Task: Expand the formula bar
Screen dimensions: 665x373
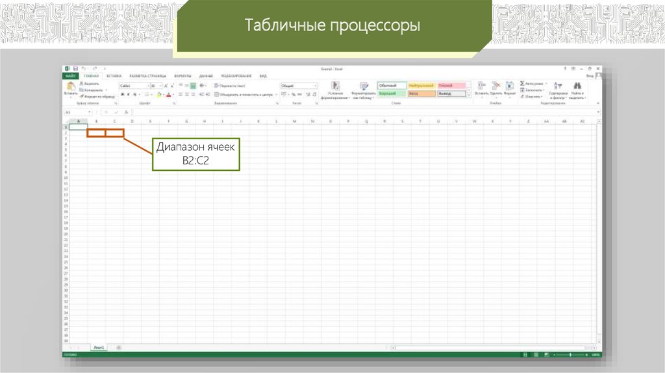Action: pyautogui.click(x=598, y=112)
